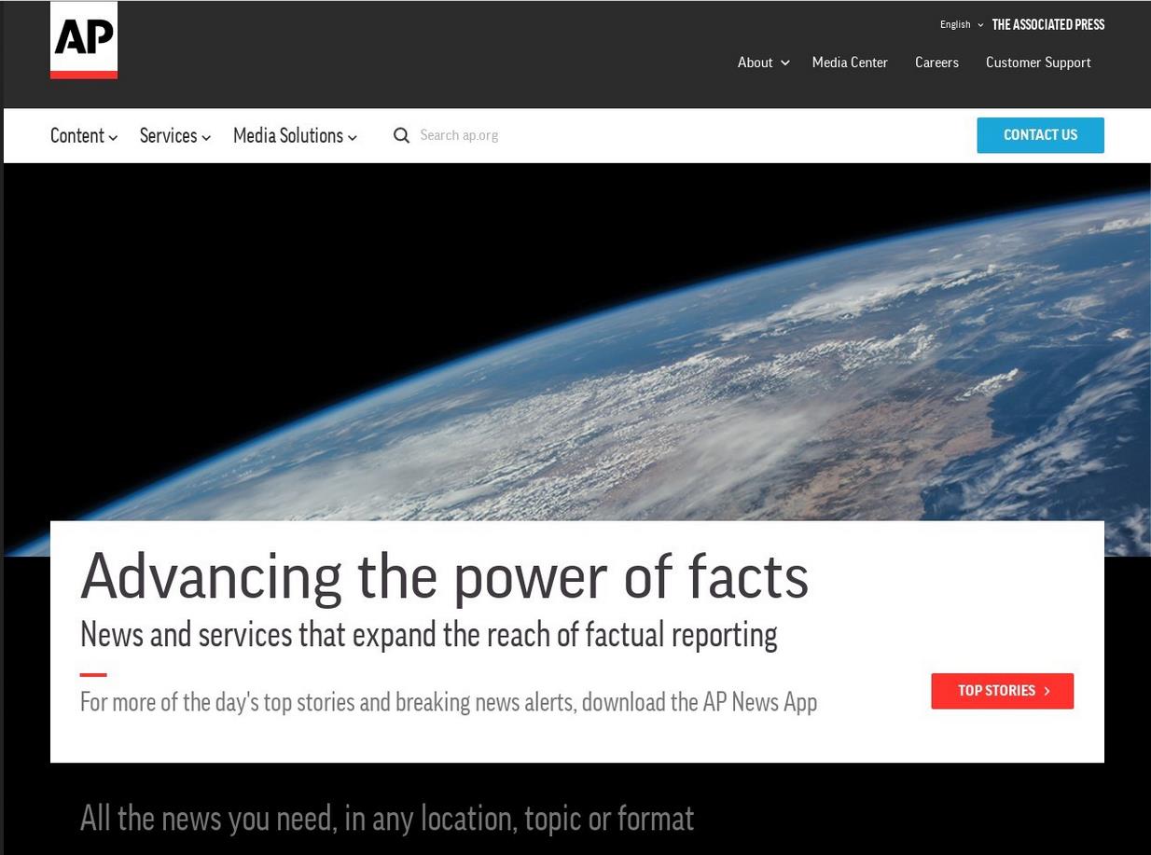Click the AP logo in the top left
The width and height of the screenshot is (1151, 855).
[83, 40]
